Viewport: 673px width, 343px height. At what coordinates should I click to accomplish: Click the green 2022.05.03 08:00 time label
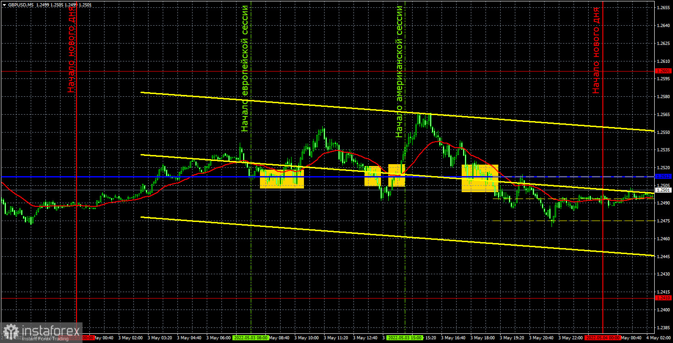[x=251, y=337]
